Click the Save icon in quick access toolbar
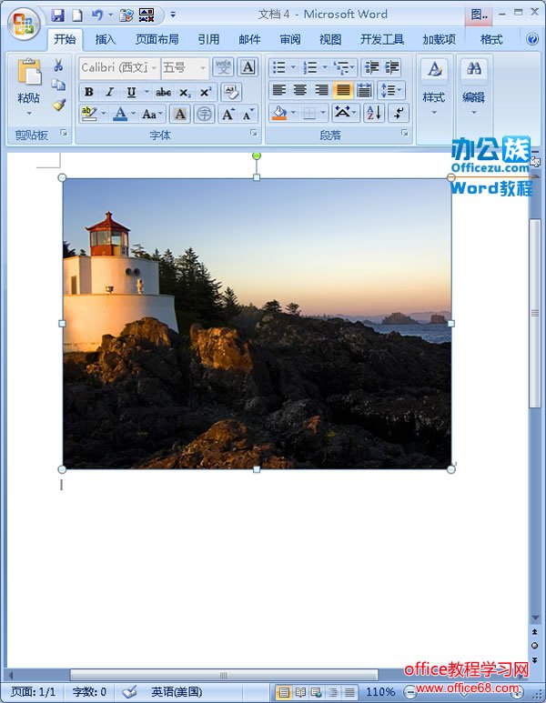 [58, 15]
